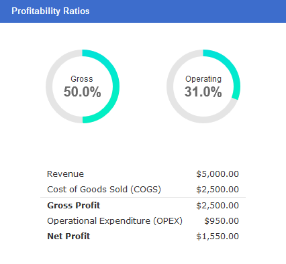Click the 50.0% gross value

[x=83, y=92]
